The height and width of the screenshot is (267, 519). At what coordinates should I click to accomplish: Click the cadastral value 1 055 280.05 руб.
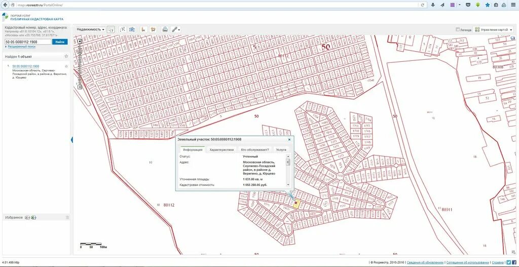(x=255, y=184)
